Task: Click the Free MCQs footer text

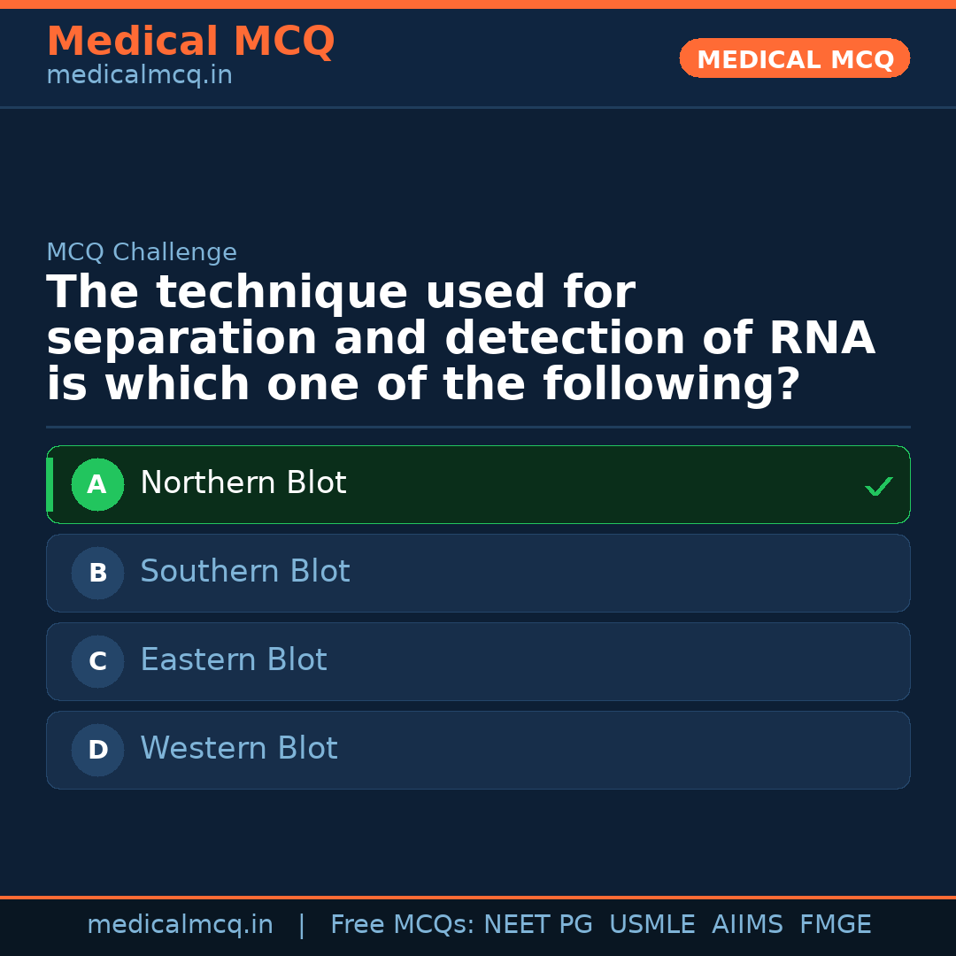Action: [x=403, y=925]
